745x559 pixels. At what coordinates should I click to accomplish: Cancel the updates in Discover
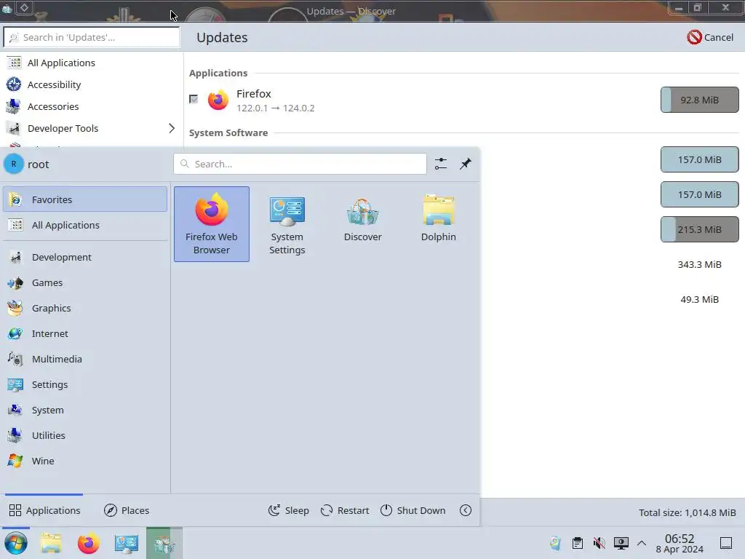[710, 37]
